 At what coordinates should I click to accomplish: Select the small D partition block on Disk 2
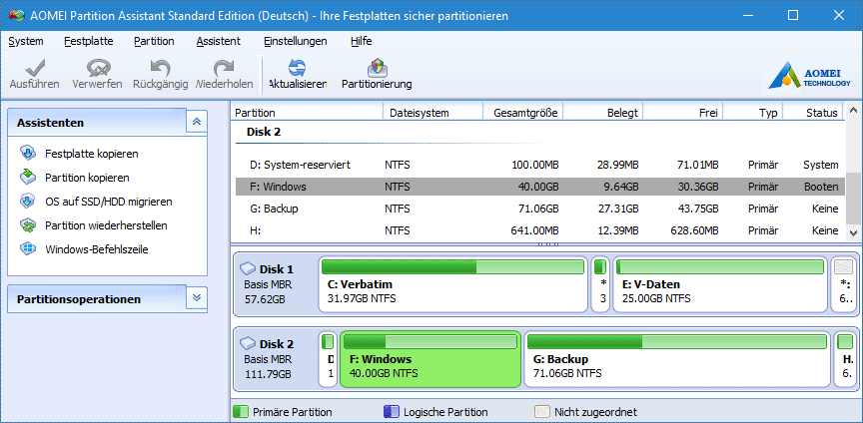328,359
